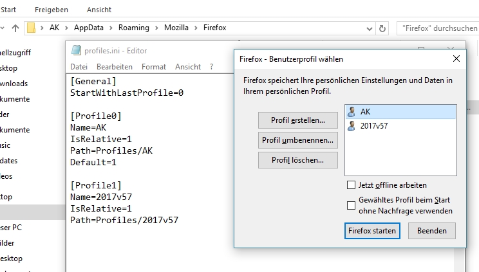Click folder icon in address bar
This screenshot has width=479, height=272.
(31, 28)
